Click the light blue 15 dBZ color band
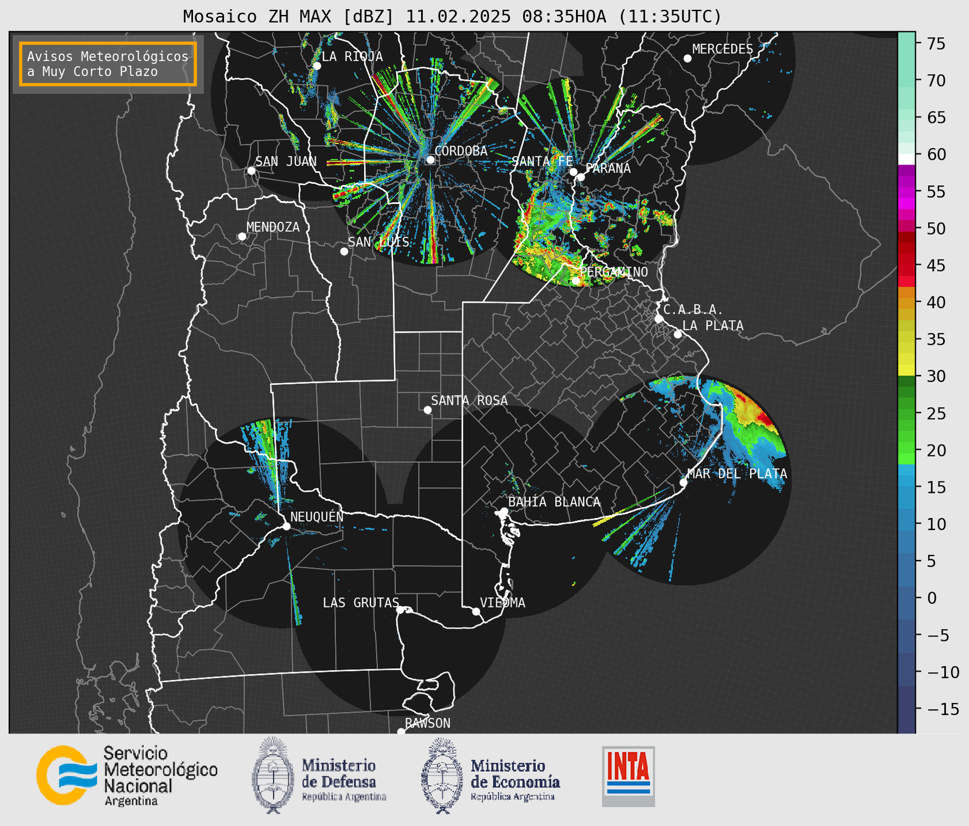Viewport: 969px width, 826px height. point(906,487)
